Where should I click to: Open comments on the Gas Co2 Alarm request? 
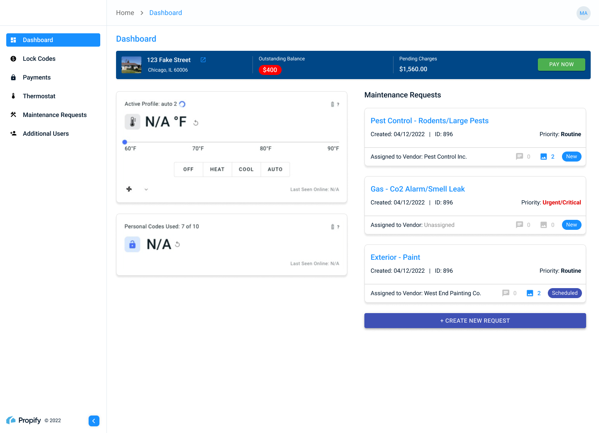(520, 224)
